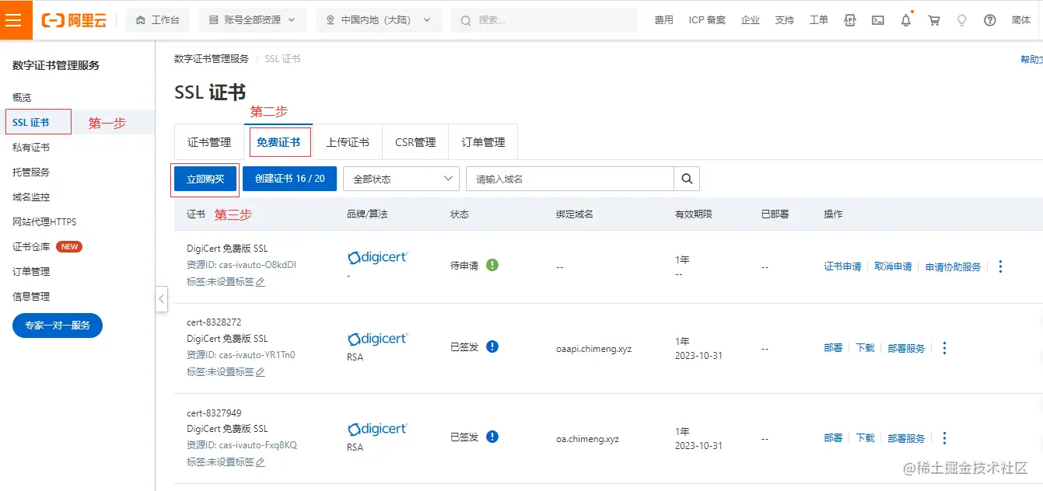
Task: Edit tag pencil for cert-8327949
Action: [x=261, y=462]
